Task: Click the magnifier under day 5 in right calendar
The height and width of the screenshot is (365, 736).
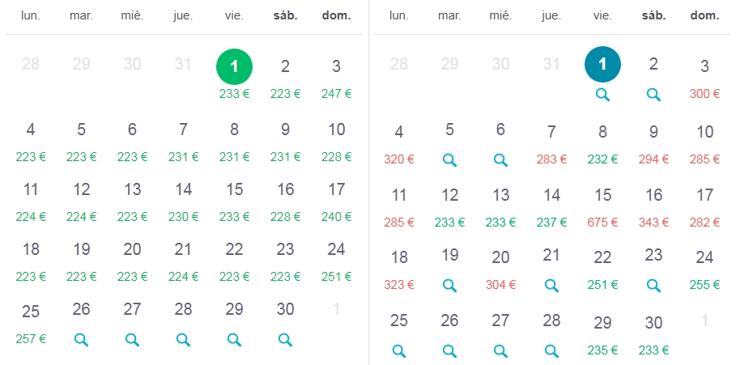Action: pyautogui.click(x=449, y=160)
